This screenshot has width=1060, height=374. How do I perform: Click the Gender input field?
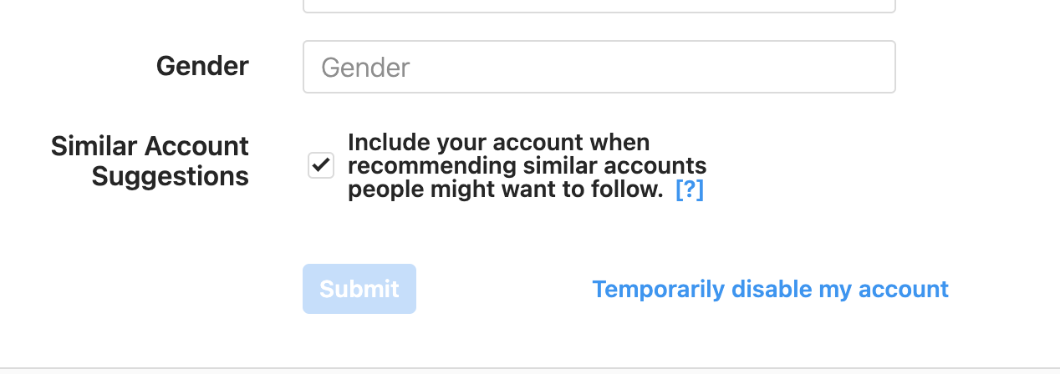coord(599,67)
